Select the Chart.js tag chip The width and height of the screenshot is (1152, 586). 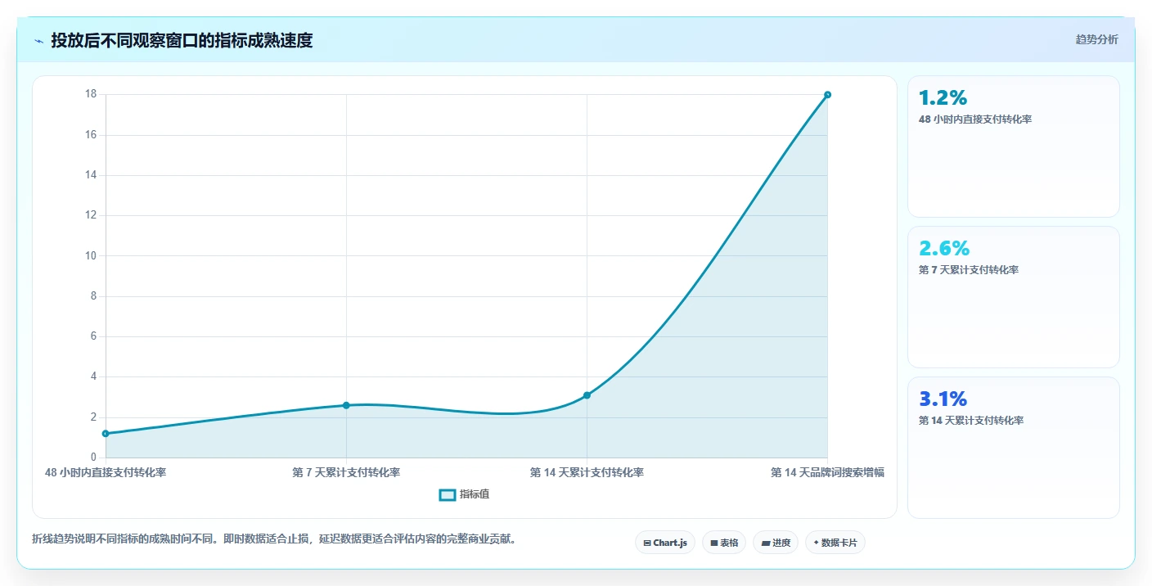tap(665, 543)
